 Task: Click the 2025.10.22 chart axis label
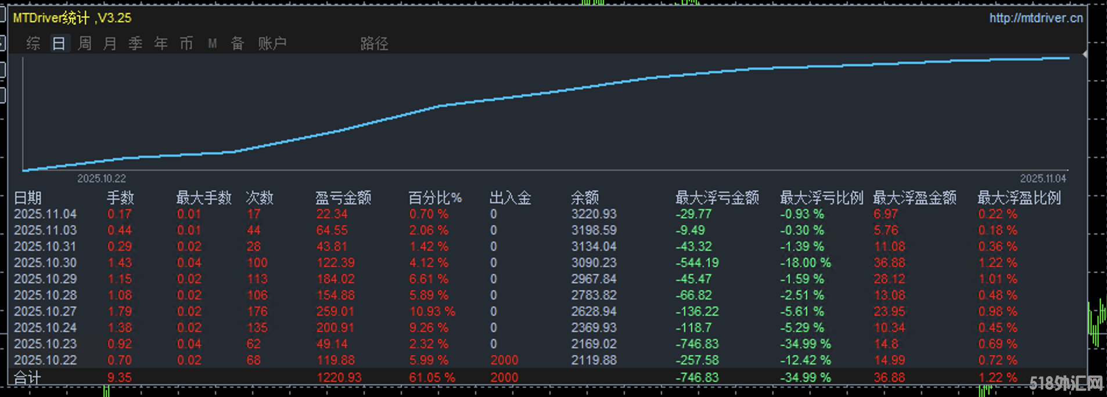click(102, 179)
